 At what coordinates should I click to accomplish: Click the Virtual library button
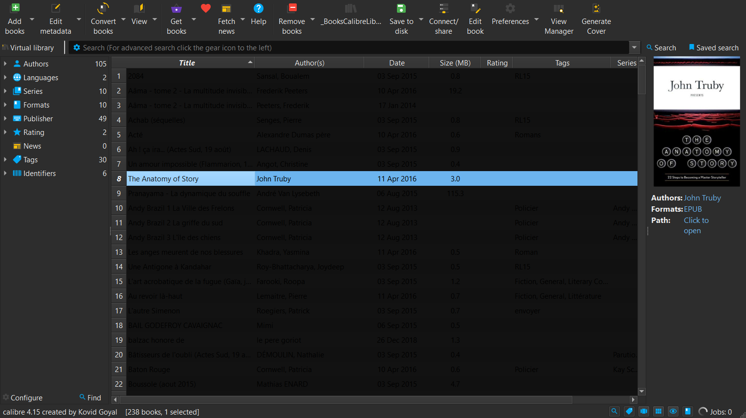pos(28,47)
